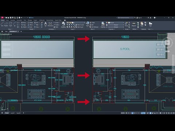Click the Sign In button
175x131 pixels.
[x=139, y=18]
